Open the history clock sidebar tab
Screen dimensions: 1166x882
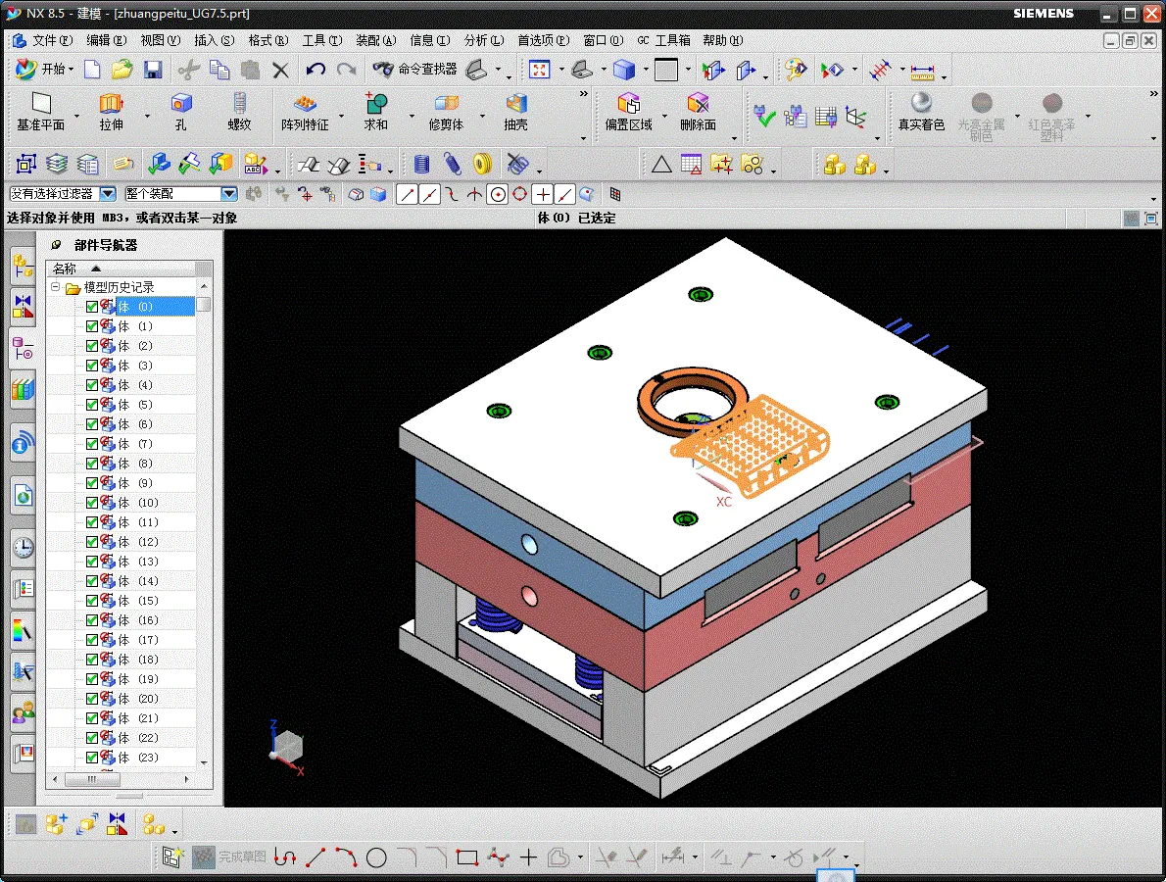coord(23,548)
